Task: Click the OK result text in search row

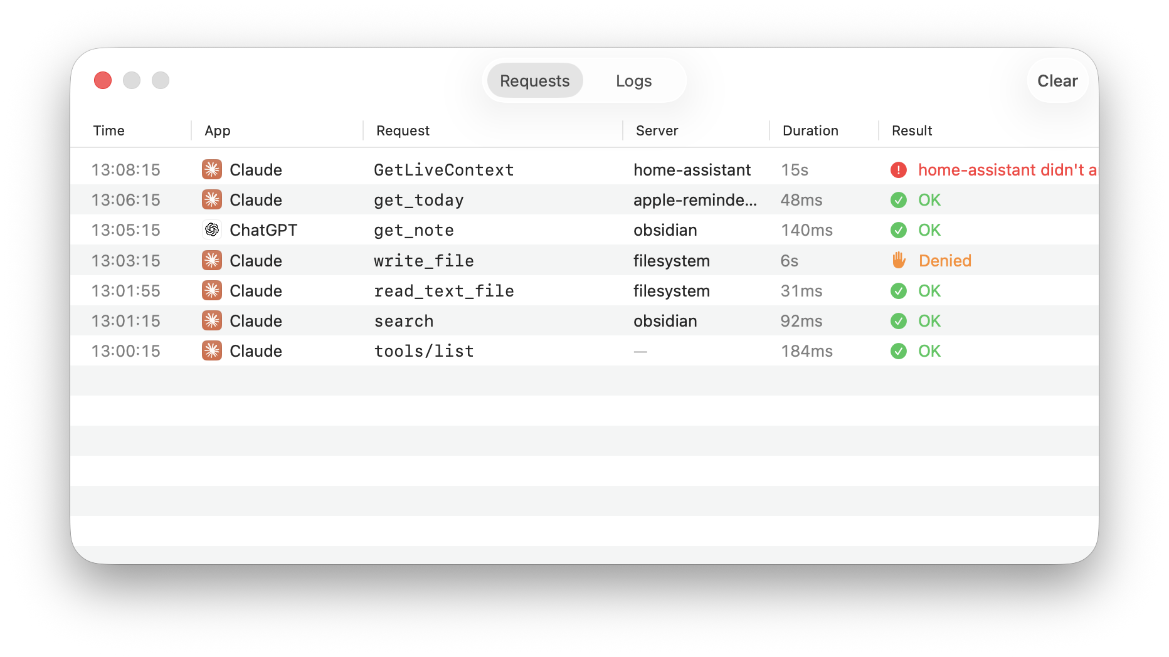Action: click(x=929, y=321)
